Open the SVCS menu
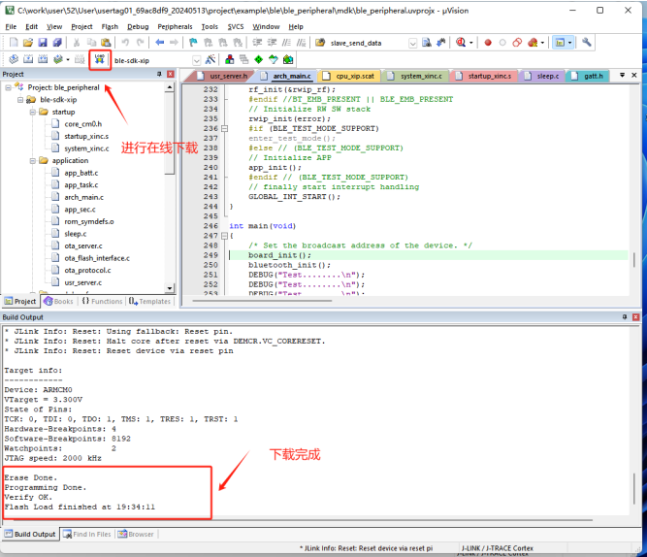Image resolution: width=647 pixels, height=557 pixels. click(236, 26)
